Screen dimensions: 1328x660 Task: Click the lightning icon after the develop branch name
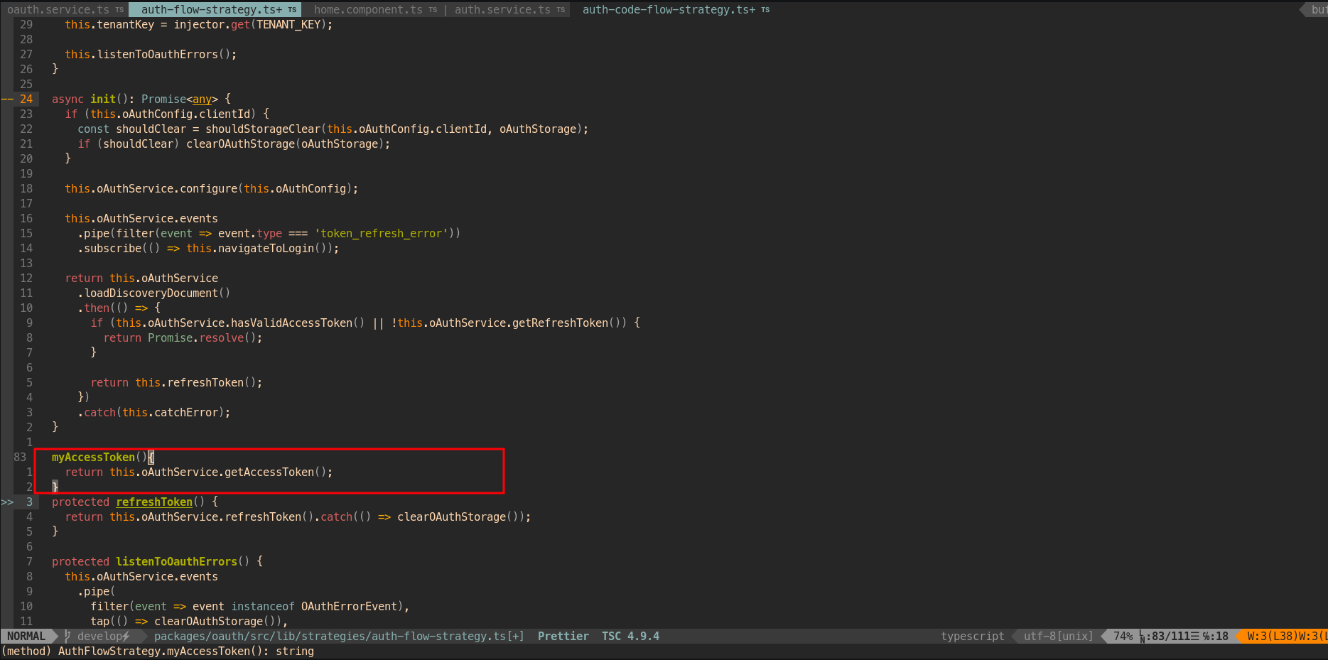coord(126,636)
